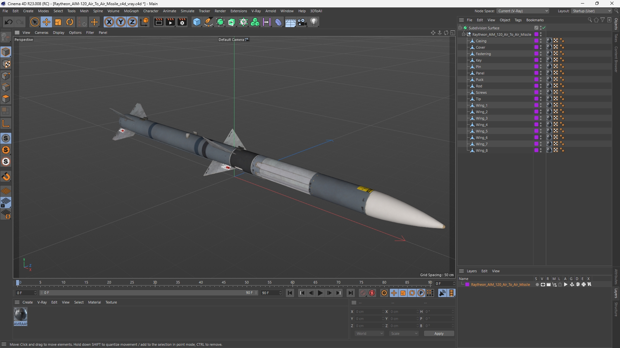
Task: Toggle visibility dots for Tip object
Action: coord(541,99)
